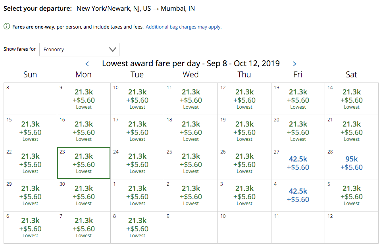The image size is (381, 246).
Task: Choose September 9 award fare
Action: 84,99
